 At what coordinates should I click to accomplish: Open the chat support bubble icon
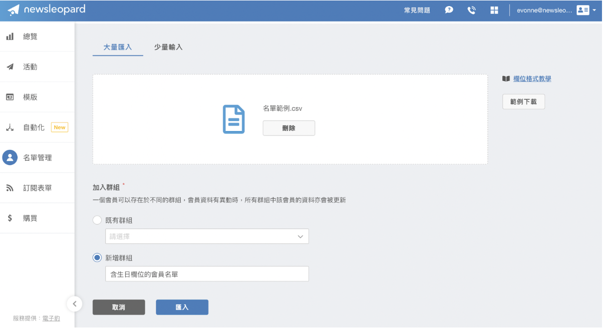pyautogui.click(x=449, y=10)
